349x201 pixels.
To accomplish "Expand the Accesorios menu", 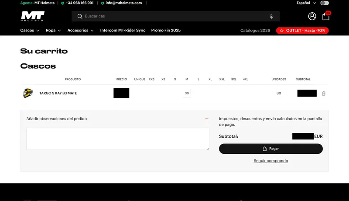I will click(81, 30).
